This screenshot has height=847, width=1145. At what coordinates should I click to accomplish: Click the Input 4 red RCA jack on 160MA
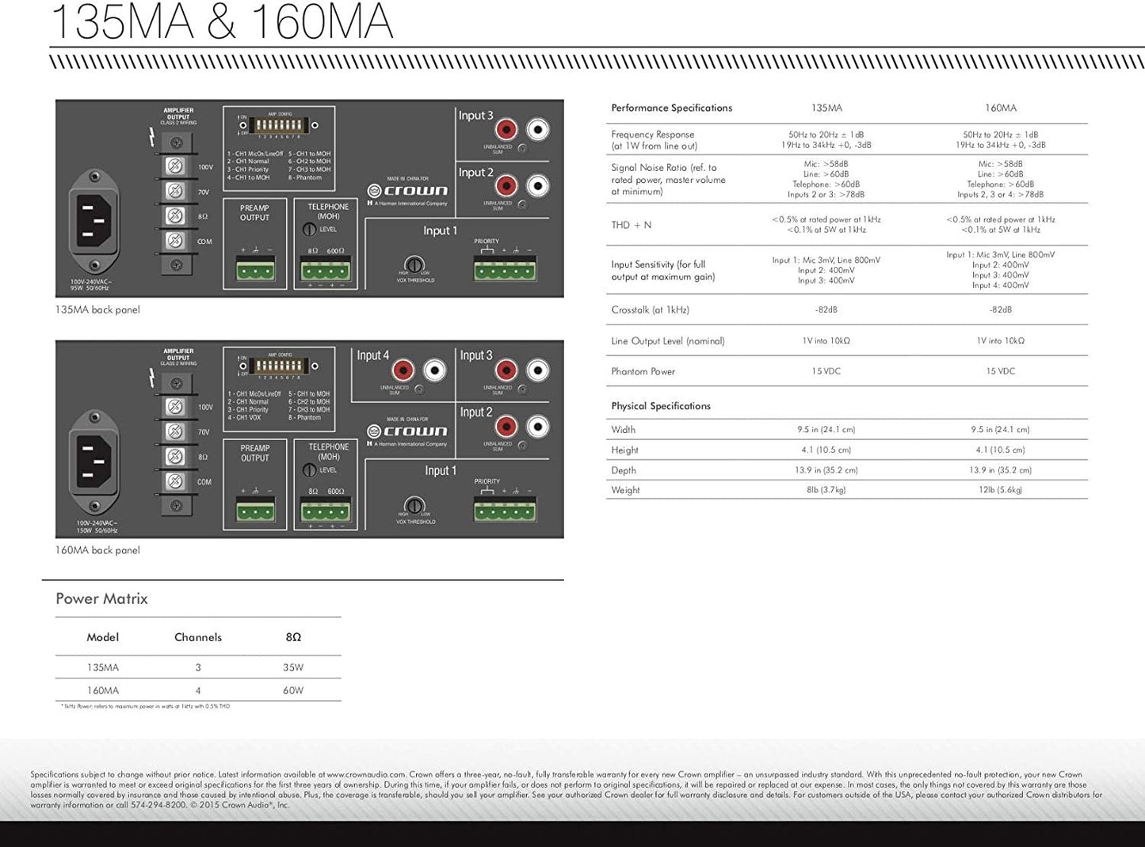tap(404, 368)
